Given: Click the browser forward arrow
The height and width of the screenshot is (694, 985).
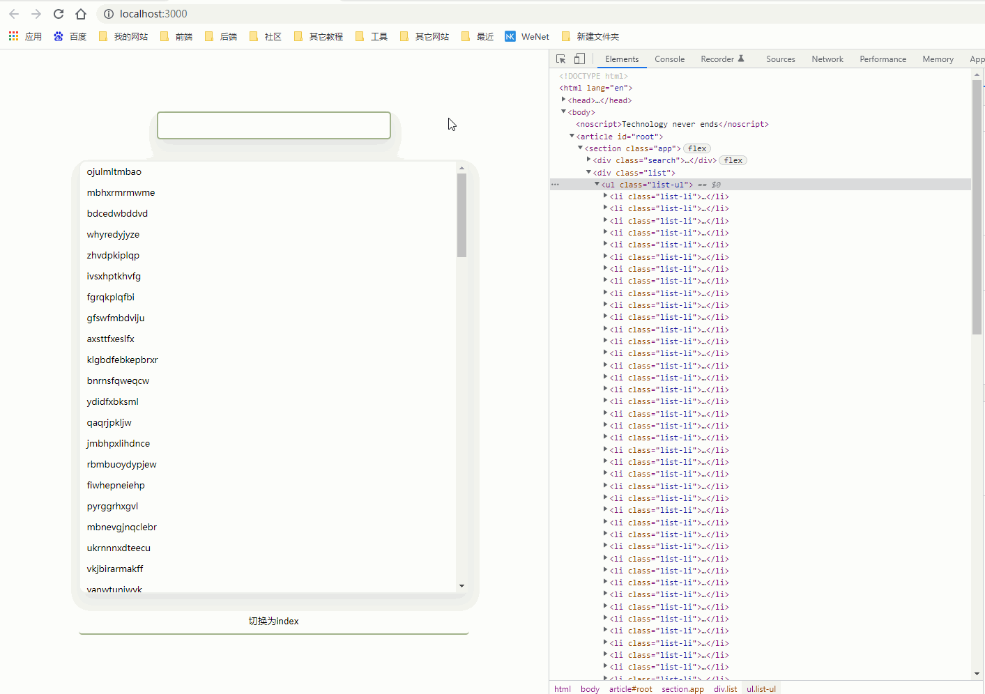Looking at the screenshot, I should 36,14.
